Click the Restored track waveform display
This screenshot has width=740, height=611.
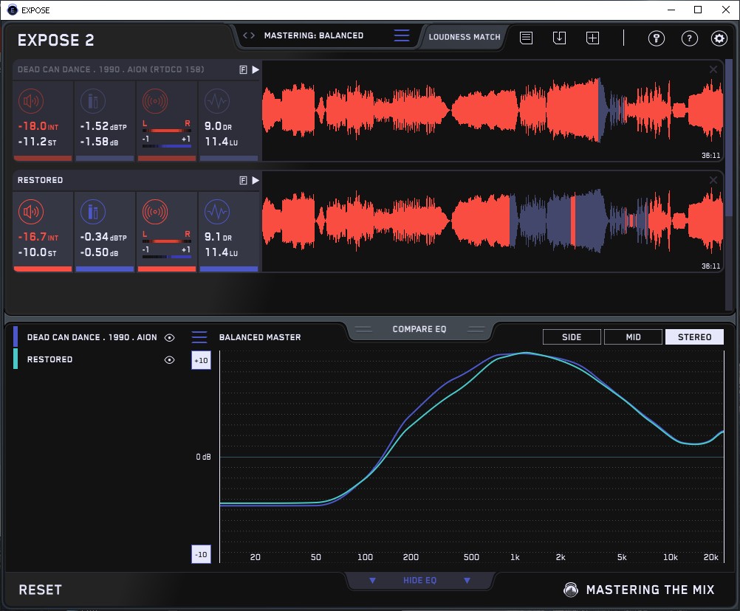pyautogui.click(x=493, y=221)
